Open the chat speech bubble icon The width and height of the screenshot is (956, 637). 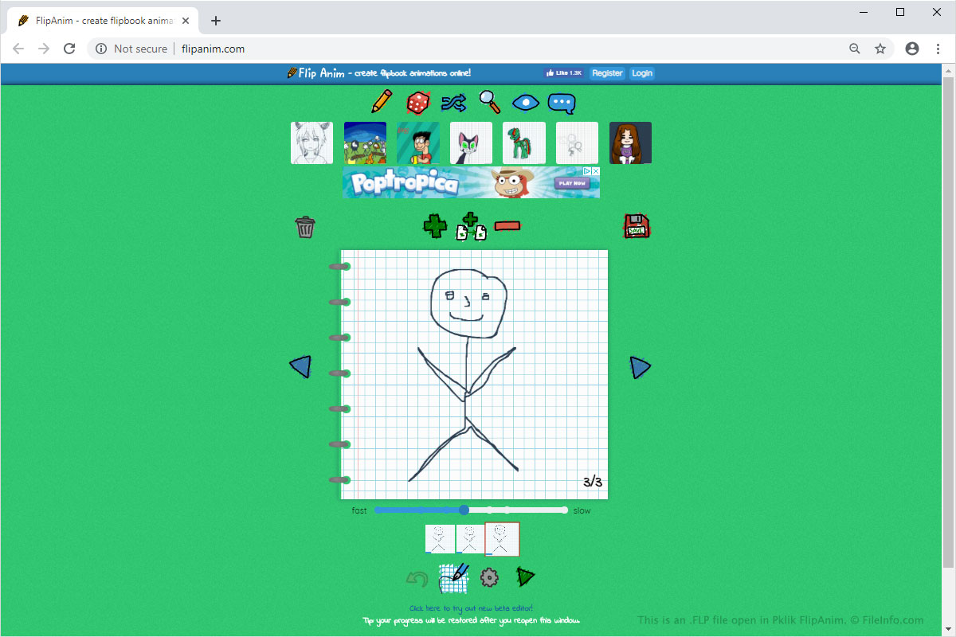pyautogui.click(x=562, y=104)
